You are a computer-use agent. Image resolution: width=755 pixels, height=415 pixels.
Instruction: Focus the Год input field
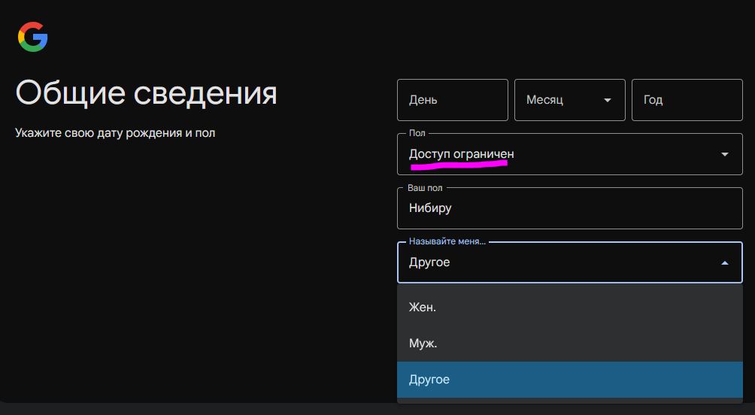[687, 100]
